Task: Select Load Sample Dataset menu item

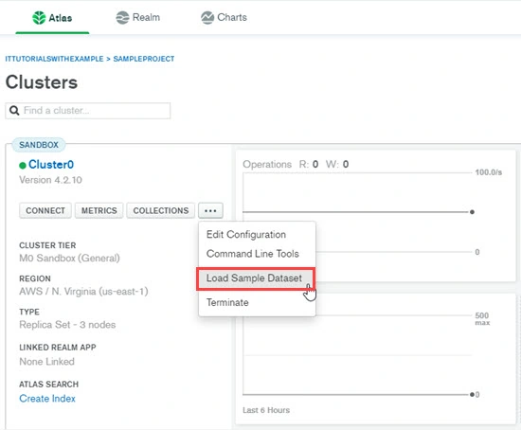Action: pyautogui.click(x=256, y=278)
